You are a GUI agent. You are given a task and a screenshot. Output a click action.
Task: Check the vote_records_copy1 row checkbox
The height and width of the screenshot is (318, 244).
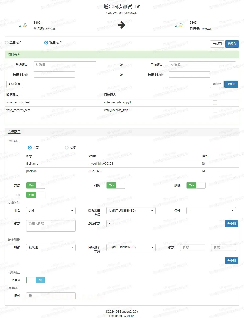215,102
